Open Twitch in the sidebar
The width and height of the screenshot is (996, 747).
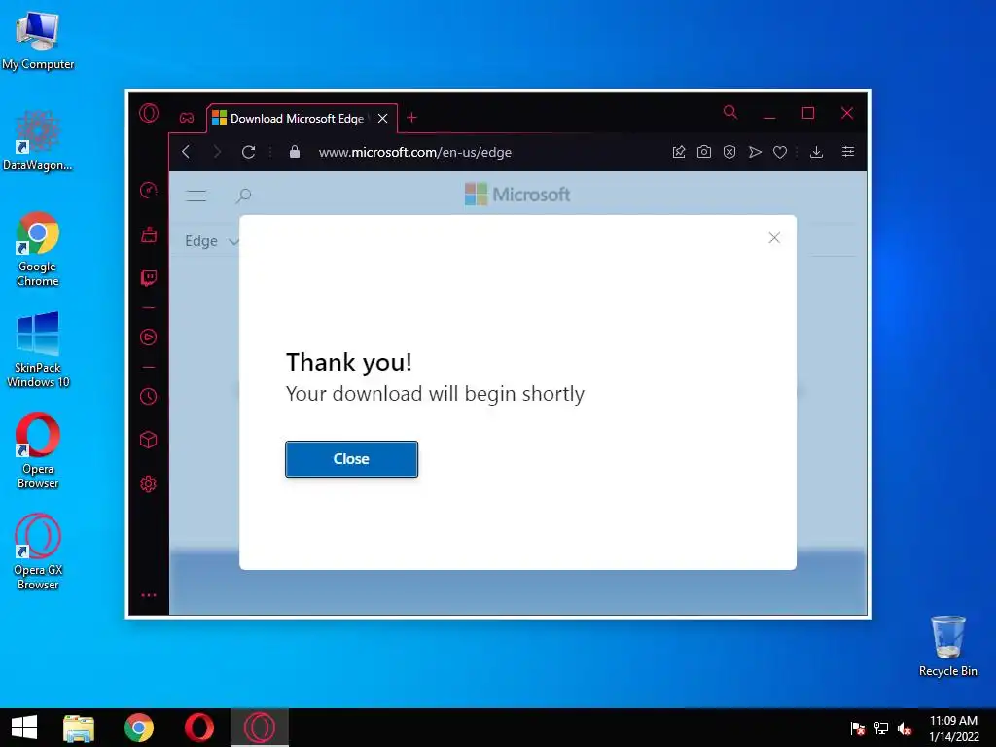click(149, 278)
